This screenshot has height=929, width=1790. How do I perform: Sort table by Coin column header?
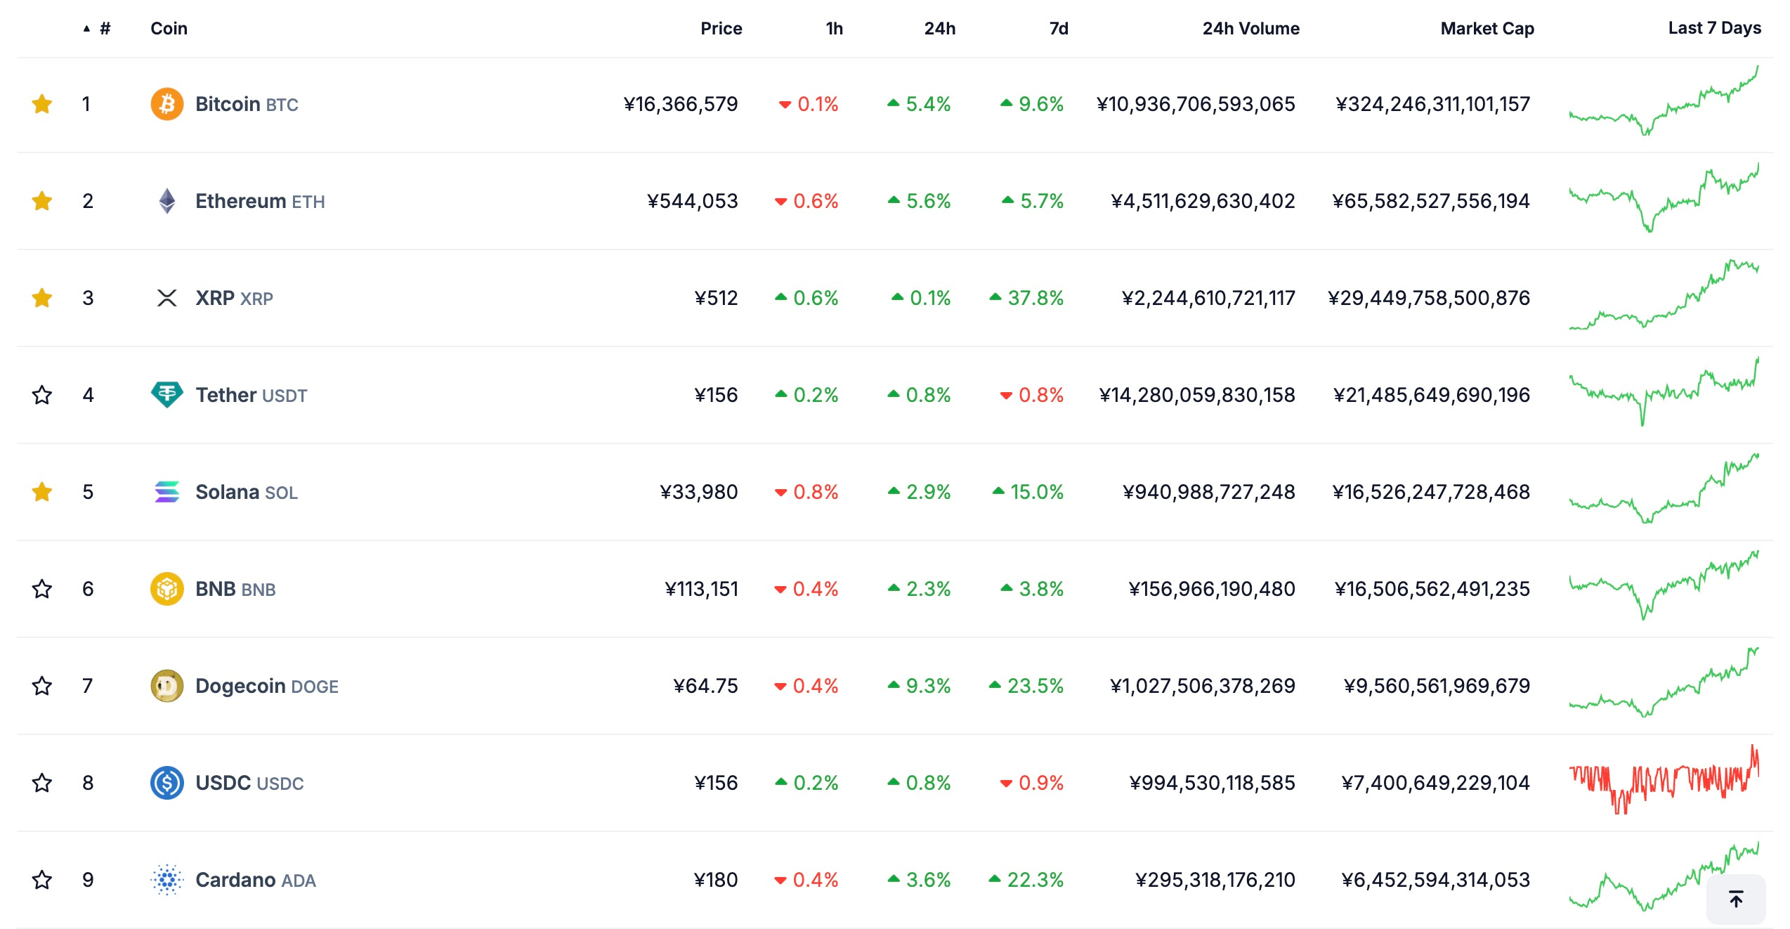[x=169, y=29]
